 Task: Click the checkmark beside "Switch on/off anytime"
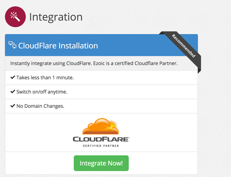coord(13,92)
